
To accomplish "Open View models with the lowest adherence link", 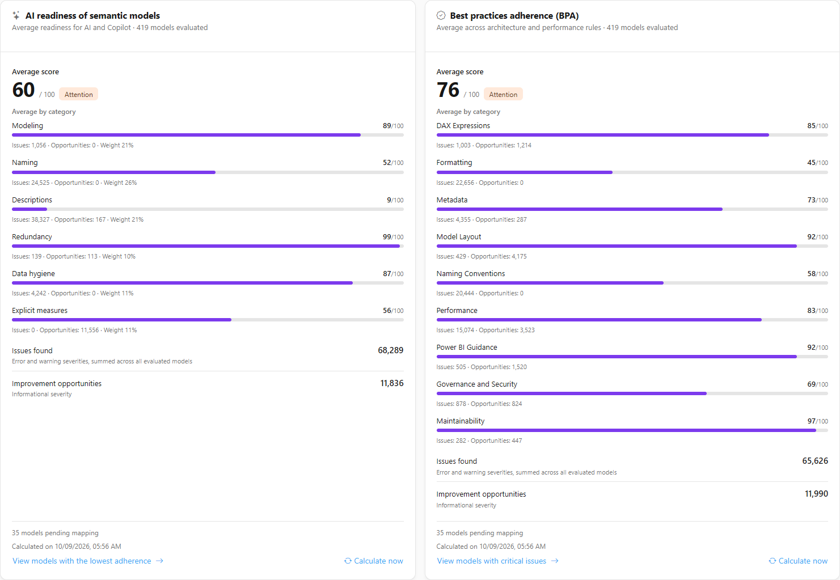I will click(x=88, y=561).
